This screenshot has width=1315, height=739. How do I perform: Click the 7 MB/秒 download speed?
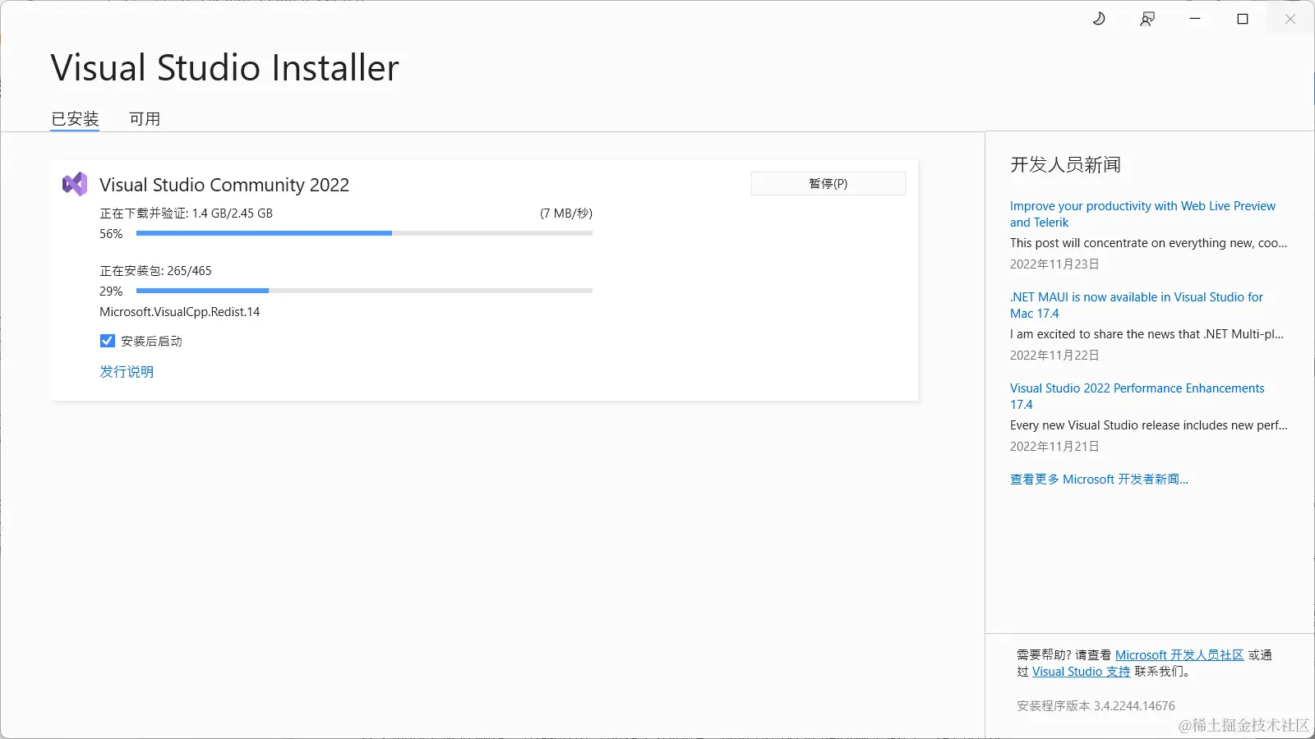pyautogui.click(x=566, y=213)
